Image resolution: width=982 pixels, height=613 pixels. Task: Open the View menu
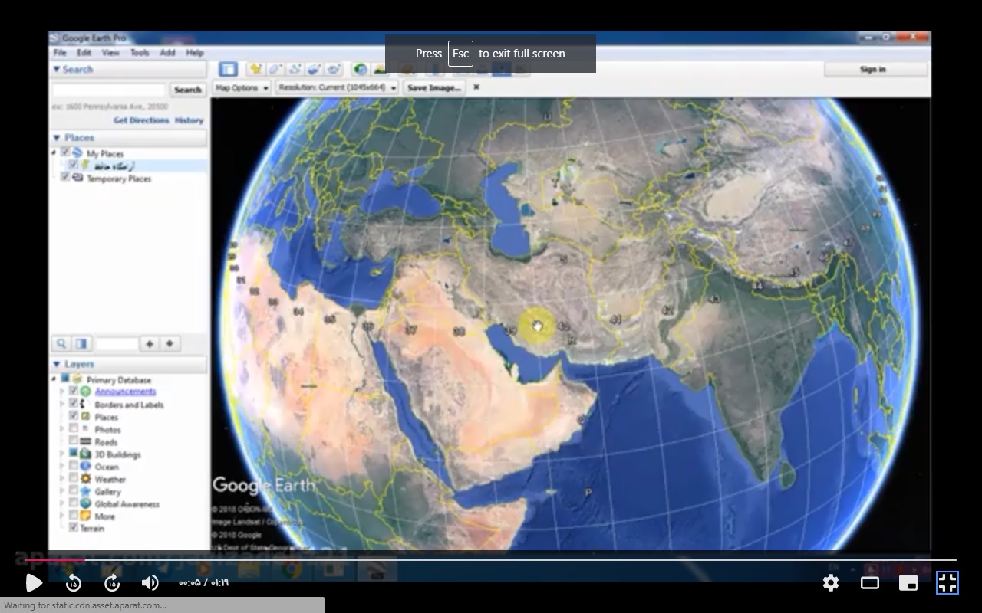[x=110, y=53]
